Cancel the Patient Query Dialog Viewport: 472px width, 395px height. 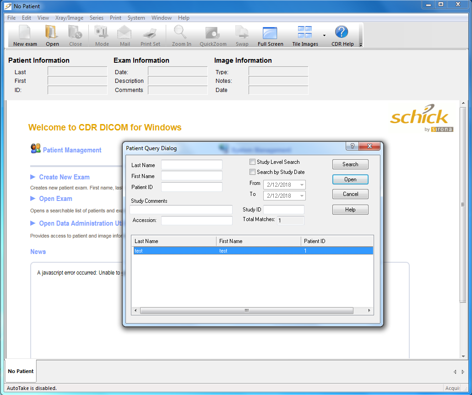tap(350, 194)
